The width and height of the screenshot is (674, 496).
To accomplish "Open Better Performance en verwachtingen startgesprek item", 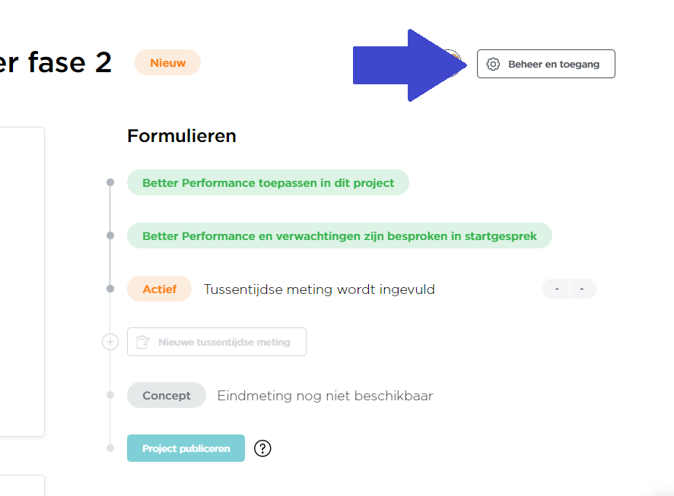I will pos(339,236).
